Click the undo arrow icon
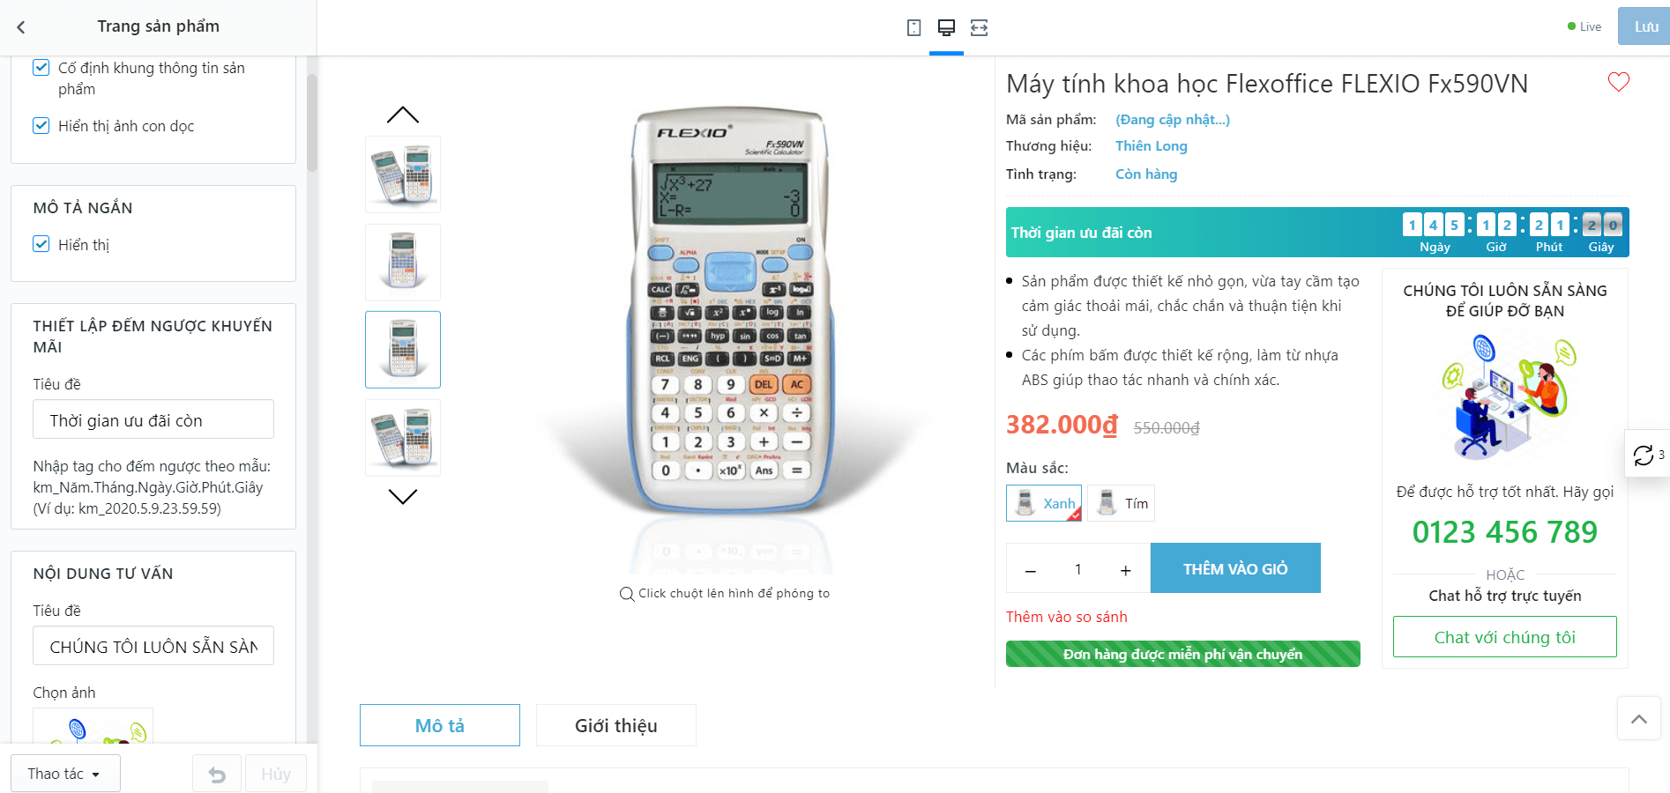This screenshot has width=1670, height=793. (217, 774)
